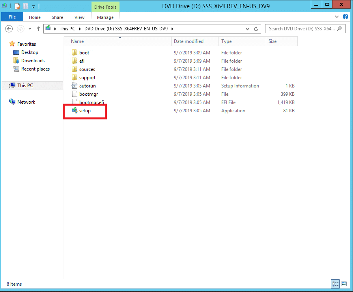The height and width of the screenshot is (292, 353).
Task: Select the autorun setup information file
Action: (87, 86)
